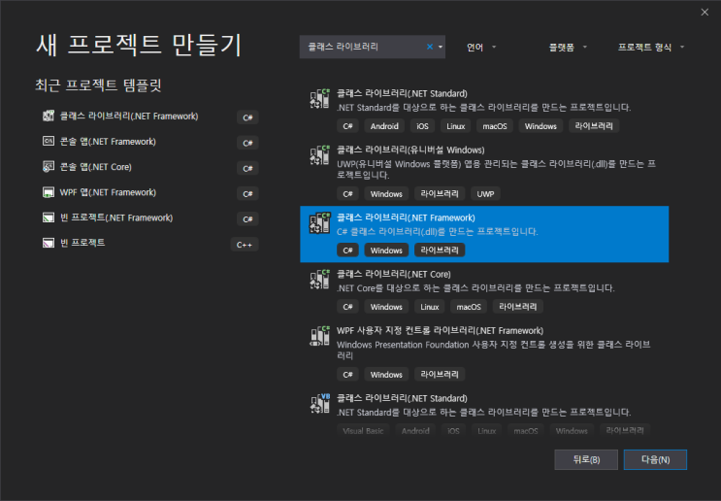
Task: Select the 클래스 라이브러리(.NET Core) result title
Action: point(394,274)
